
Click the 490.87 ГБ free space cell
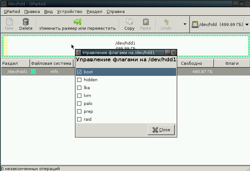(x=203, y=71)
